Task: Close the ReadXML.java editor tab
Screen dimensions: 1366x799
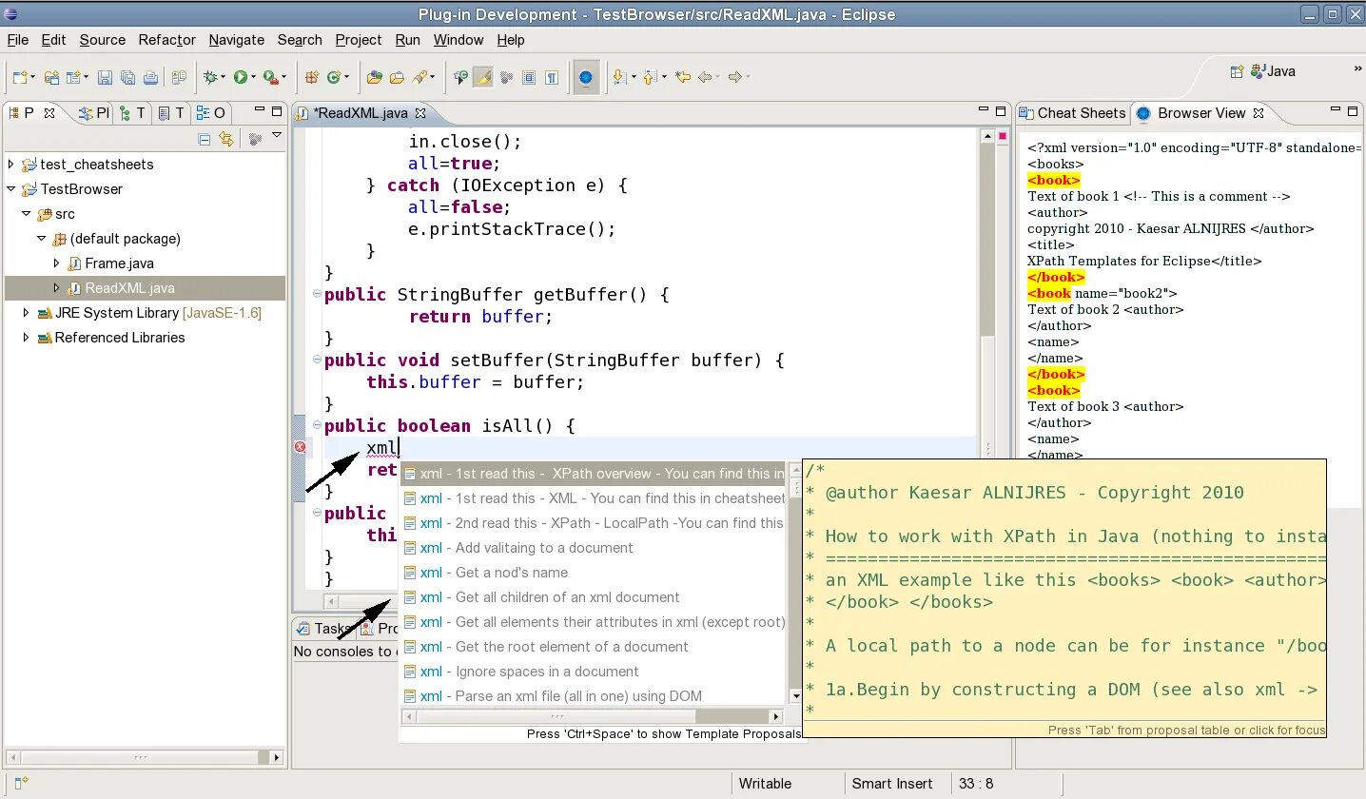Action: tap(420, 113)
